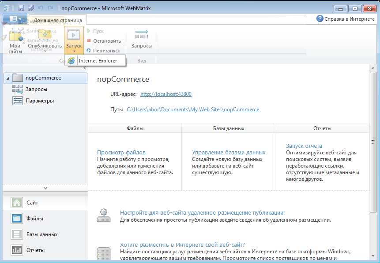
Task: Open the http://localhost:43800 URL link
Action: (x=166, y=94)
